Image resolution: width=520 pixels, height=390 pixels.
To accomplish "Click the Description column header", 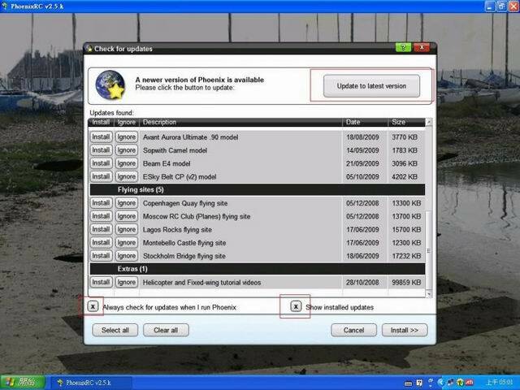I will pyautogui.click(x=240, y=123).
